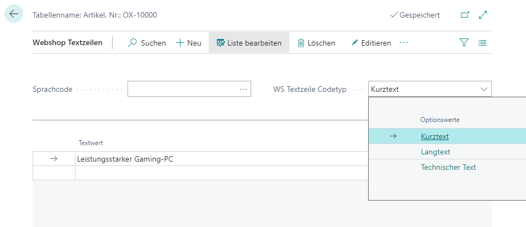Viewport: 526px width, 227px height.
Task: Select the Leistungsstarker Gaming-PC text cell
Action: click(222, 159)
